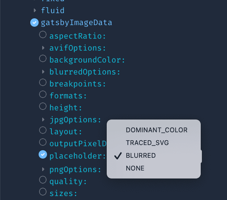The height and width of the screenshot is (200, 227).
Task: Expand the blurredOptions arrow
Action: point(43,72)
